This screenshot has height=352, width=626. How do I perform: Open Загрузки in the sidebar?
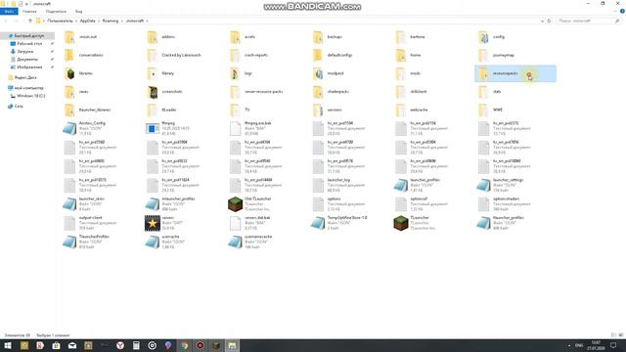(22, 52)
